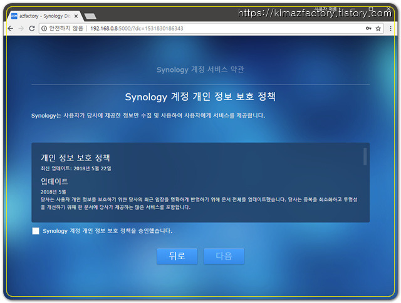Click the address bar URL 192.168.0.8:5000
The image size is (401, 303).
click(137, 28)
